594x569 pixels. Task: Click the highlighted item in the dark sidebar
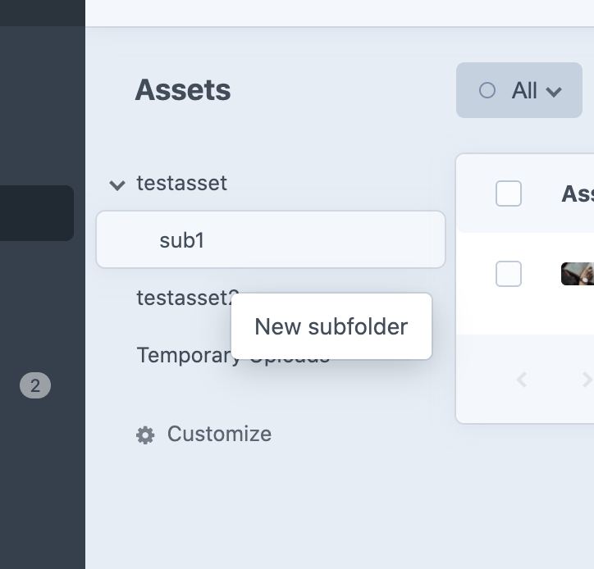pyautogui.click(x=37, y=213)
